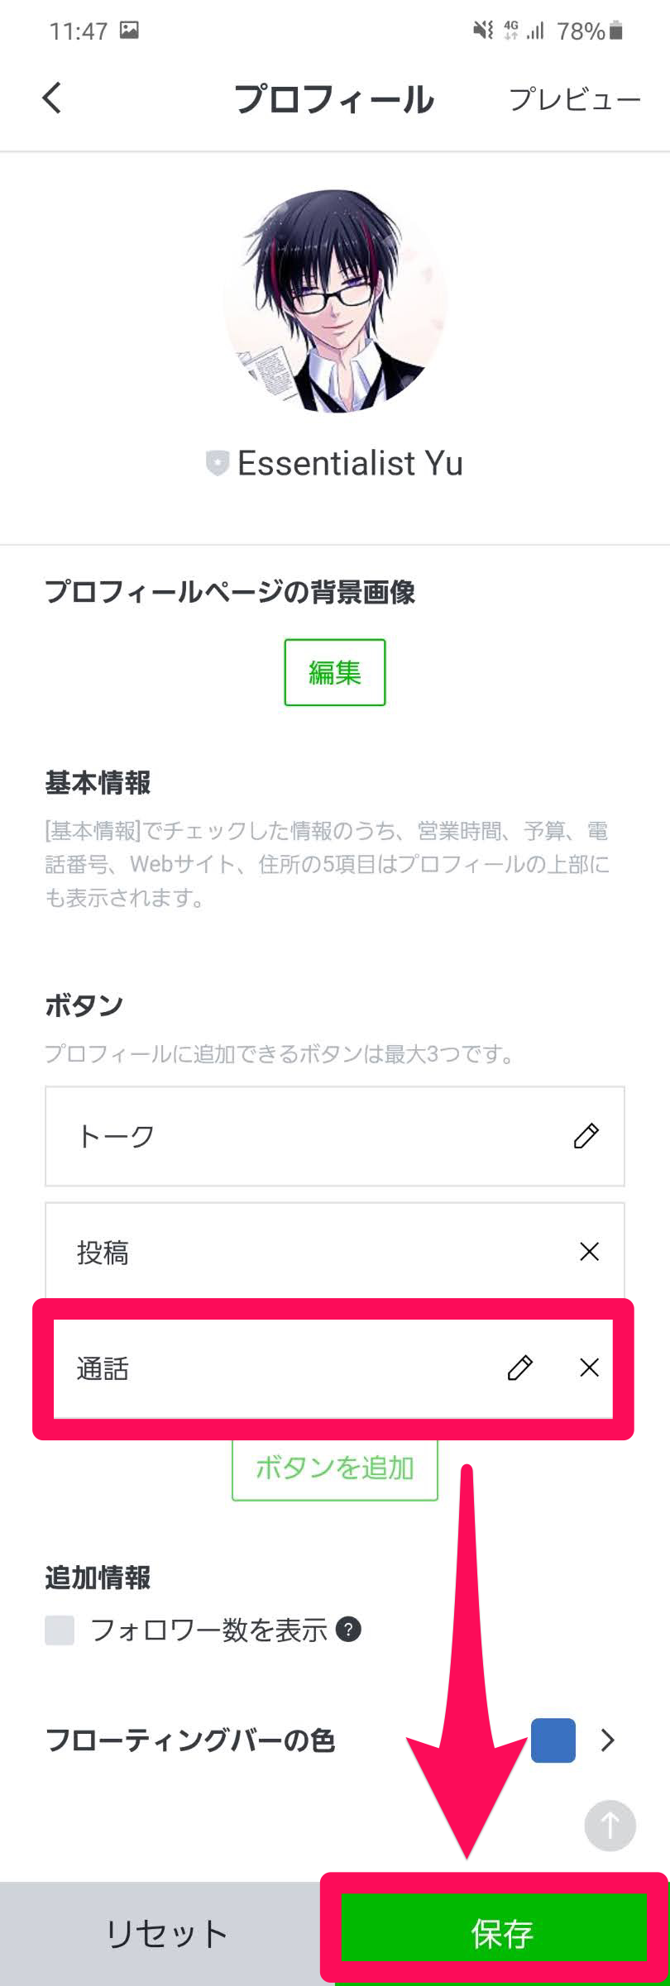
Task: Edit the トーク button with pencil icon
Action: pos(586,1136)
